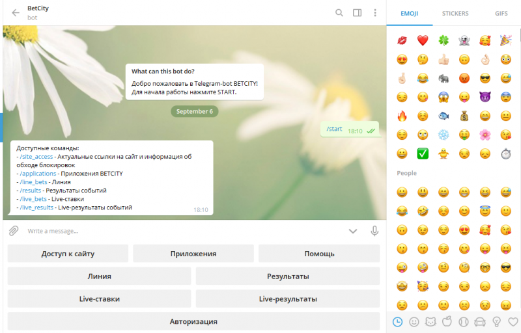The image size is (521, 333).
Task: Insert the red heart emoji
Action: [423, 40]
